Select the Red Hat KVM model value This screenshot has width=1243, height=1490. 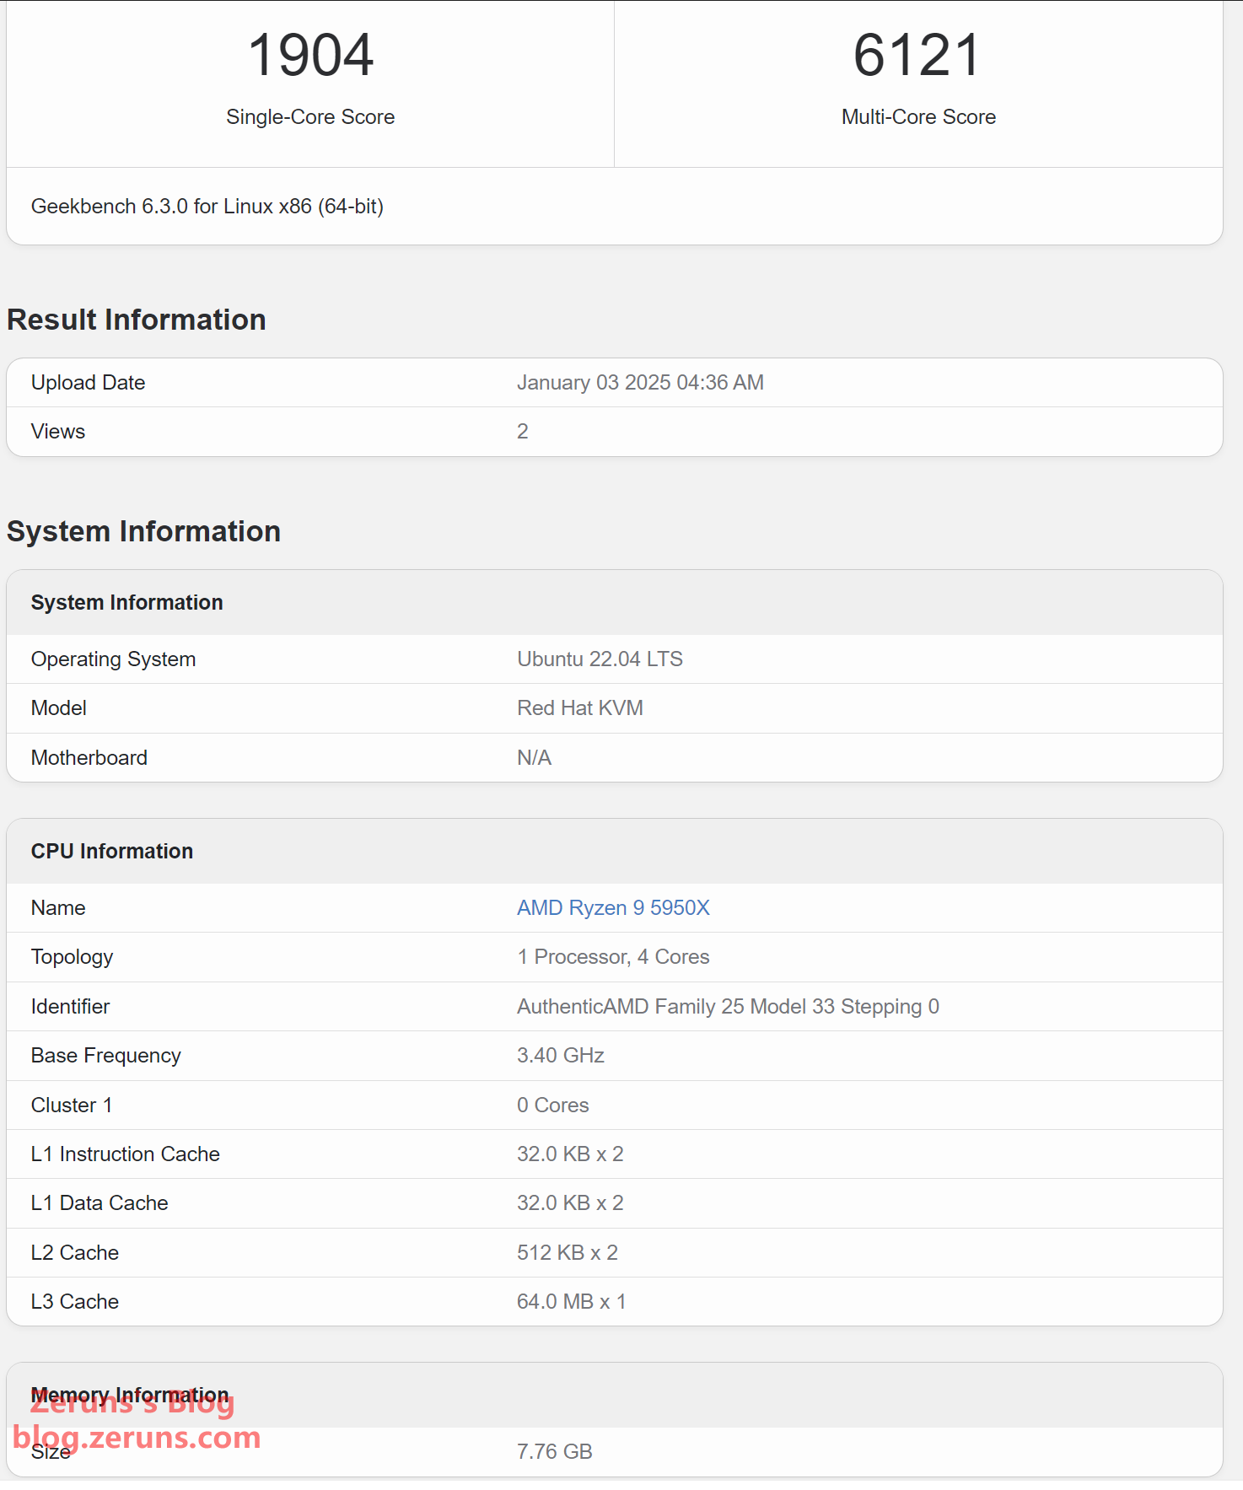tap(579, 708)
